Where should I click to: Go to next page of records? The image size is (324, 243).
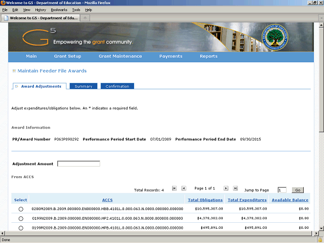click(226, 188)
